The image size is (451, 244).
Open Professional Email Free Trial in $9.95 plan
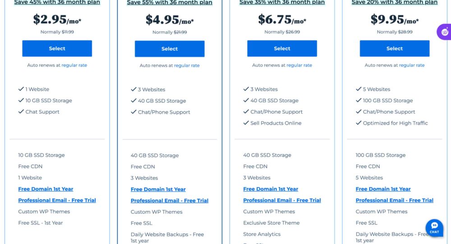(x=394, y=200)
